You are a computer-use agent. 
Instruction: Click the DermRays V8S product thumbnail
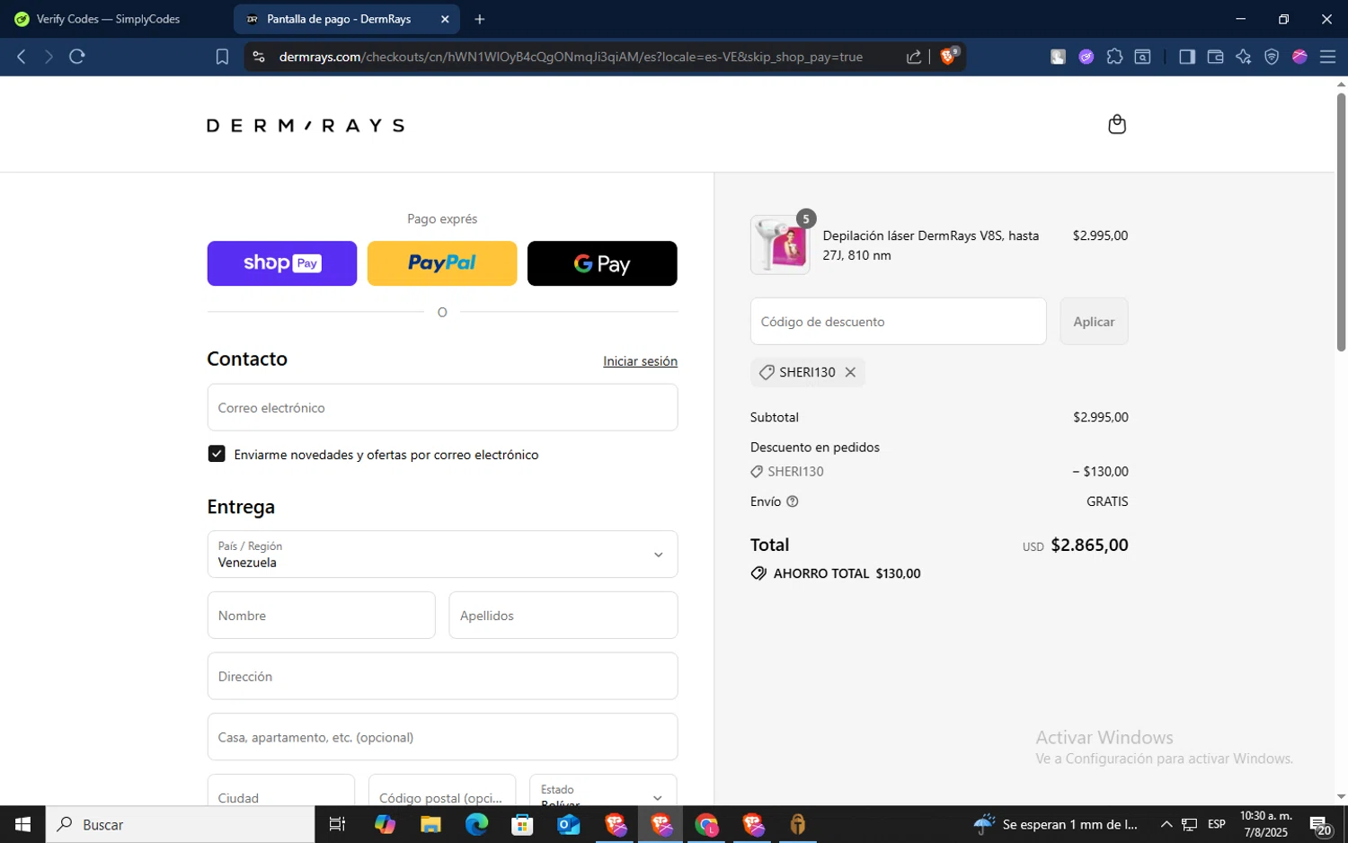click(780, 244)
